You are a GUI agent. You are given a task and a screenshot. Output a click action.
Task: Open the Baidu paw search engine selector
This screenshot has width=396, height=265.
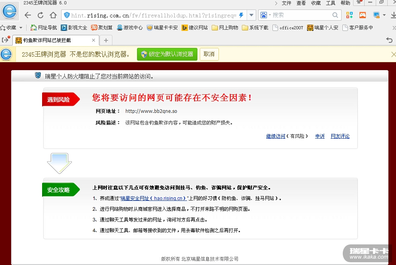(x=265, y=15)
